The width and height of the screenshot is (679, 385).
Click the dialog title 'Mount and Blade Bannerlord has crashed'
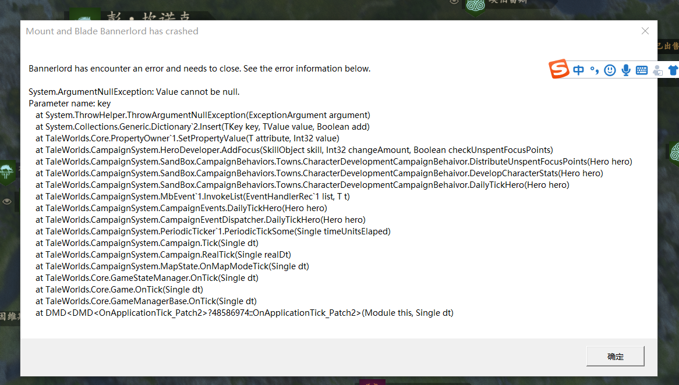pyautogui.click(x=112, y=31)
